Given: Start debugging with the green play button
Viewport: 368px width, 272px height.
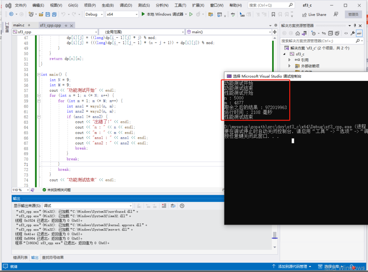Looking at the screenshot, I should (143, 14).
